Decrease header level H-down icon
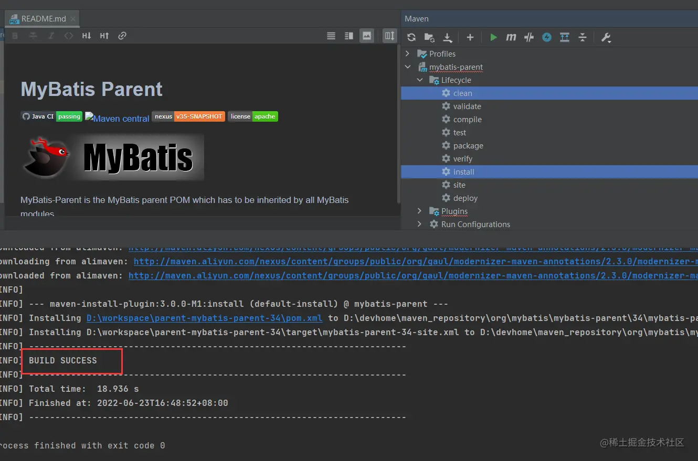This screenshot has width=698, height=461. [87, 36]
